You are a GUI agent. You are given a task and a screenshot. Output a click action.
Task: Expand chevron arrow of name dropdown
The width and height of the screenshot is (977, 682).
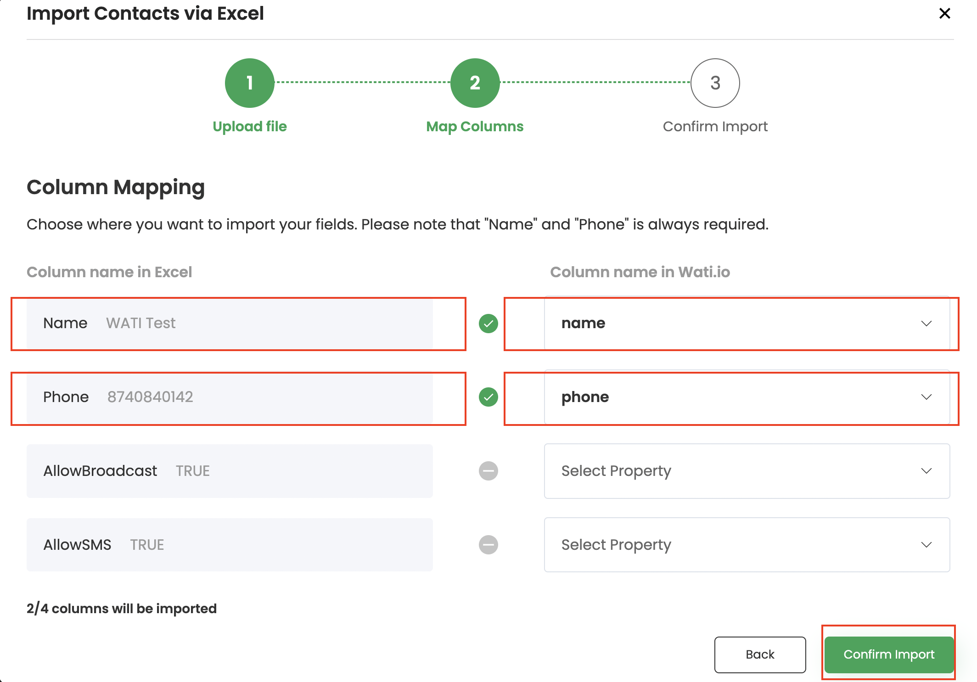926,324
